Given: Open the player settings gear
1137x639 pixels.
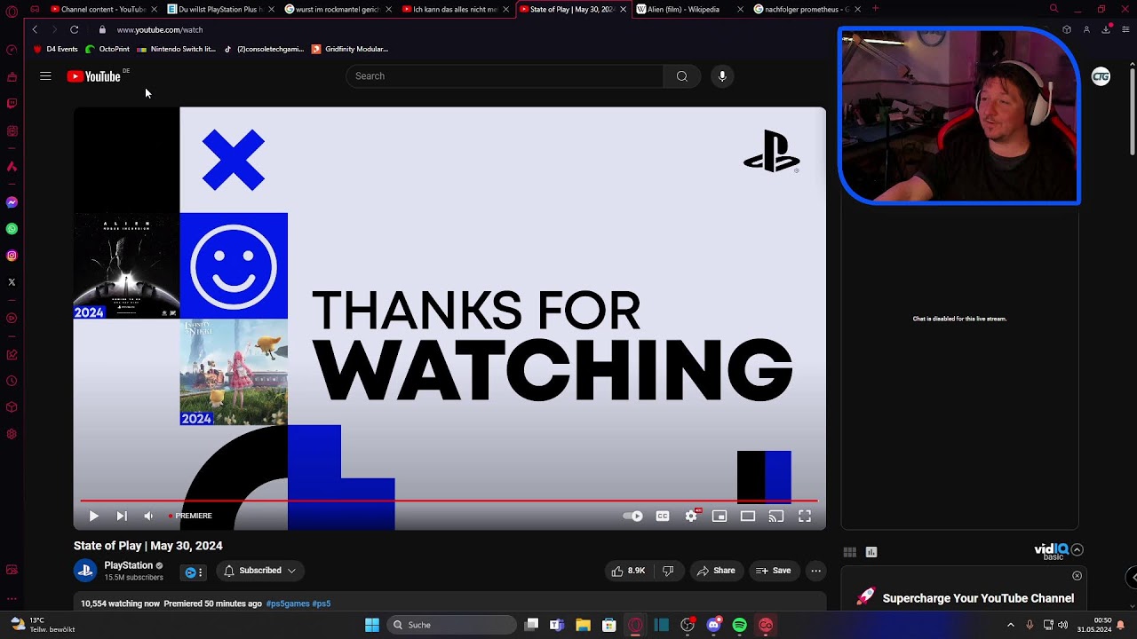Looking at the screenshot, I should tap(691, 516).
